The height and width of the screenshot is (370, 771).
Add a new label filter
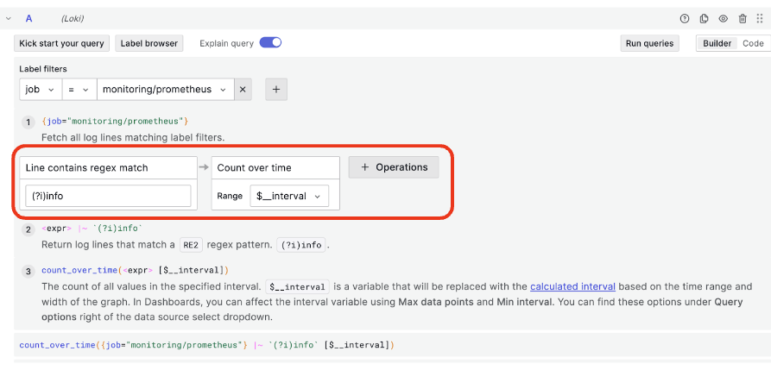(276, 90)
